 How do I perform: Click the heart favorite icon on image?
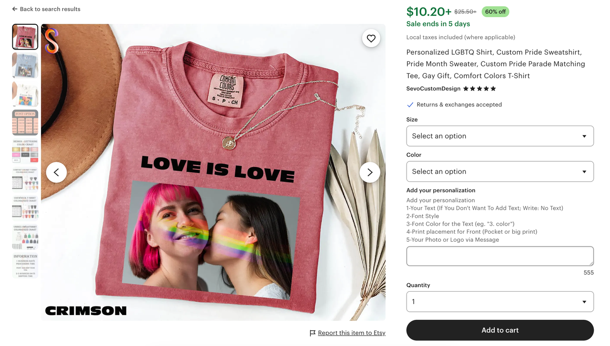[371, 39]
